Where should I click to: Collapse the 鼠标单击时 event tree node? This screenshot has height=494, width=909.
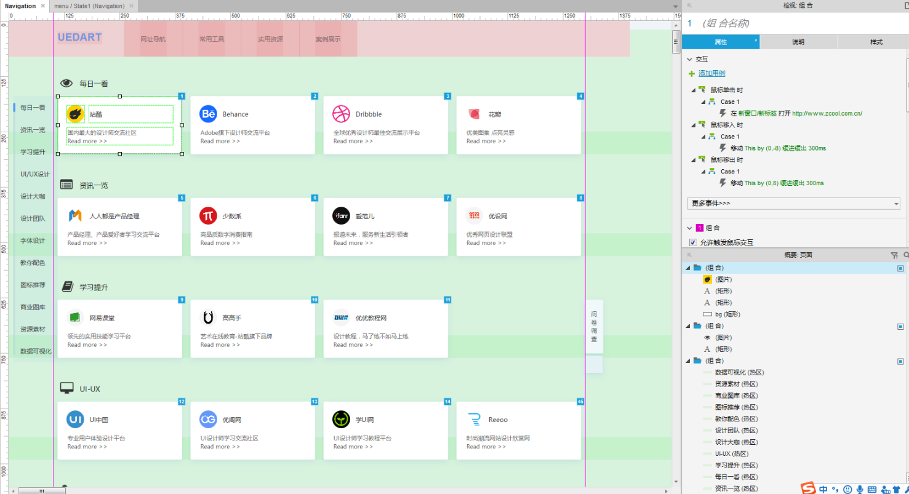[694, 90]
